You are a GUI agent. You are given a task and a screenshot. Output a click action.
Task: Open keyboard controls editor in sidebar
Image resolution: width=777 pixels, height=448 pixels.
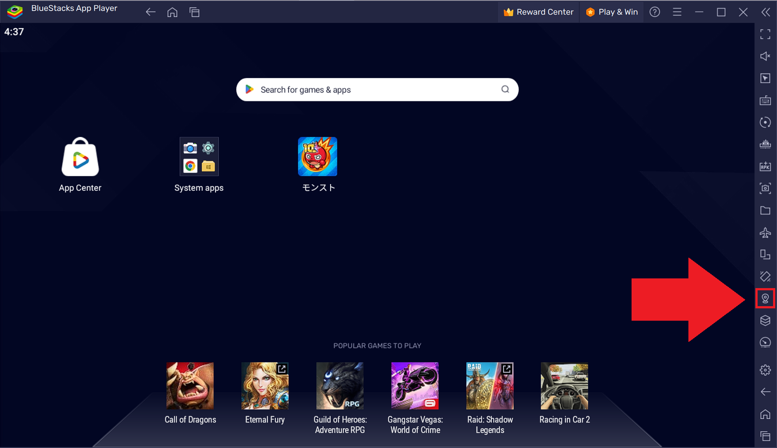(x=766, y=100)
